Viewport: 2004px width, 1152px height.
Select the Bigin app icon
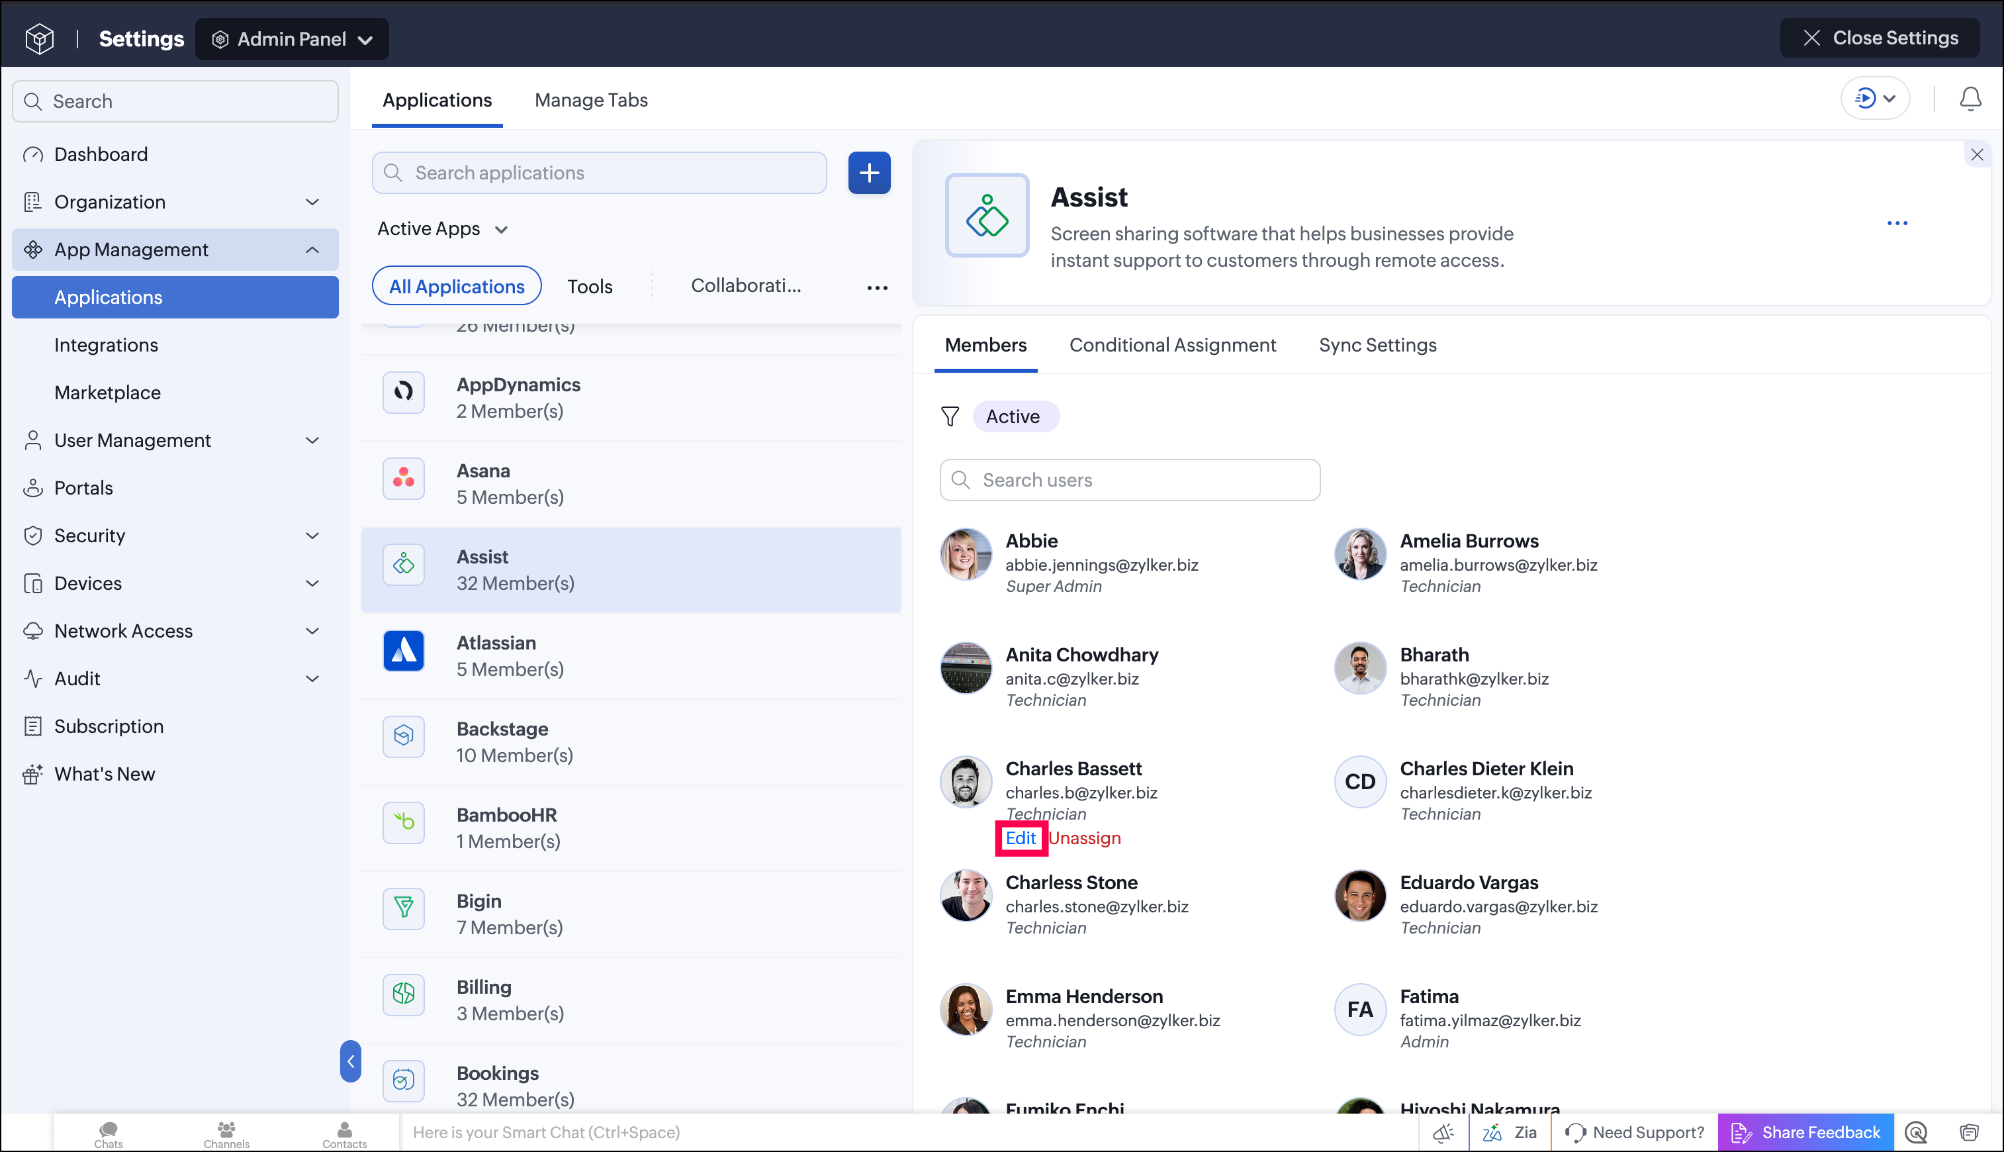(403, 908)
